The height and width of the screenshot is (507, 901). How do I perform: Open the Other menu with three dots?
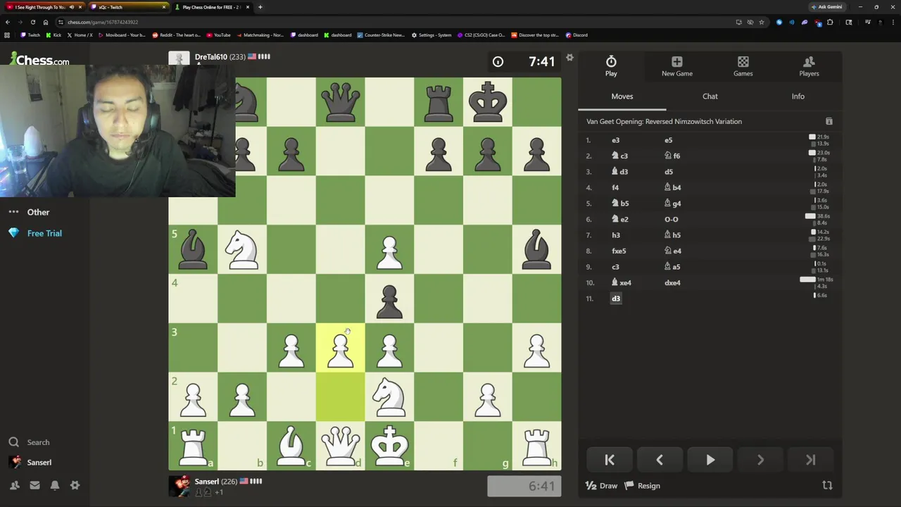tap(13, 212)
